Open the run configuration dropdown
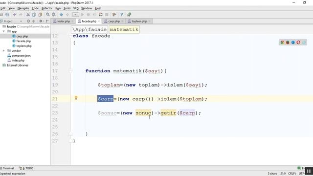This screenshot has width=313, height=176. [75, 15]
